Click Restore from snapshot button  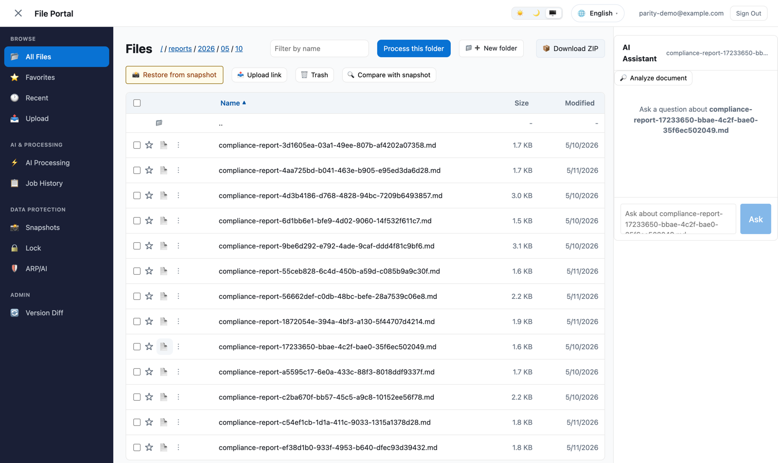click(174, 75)
